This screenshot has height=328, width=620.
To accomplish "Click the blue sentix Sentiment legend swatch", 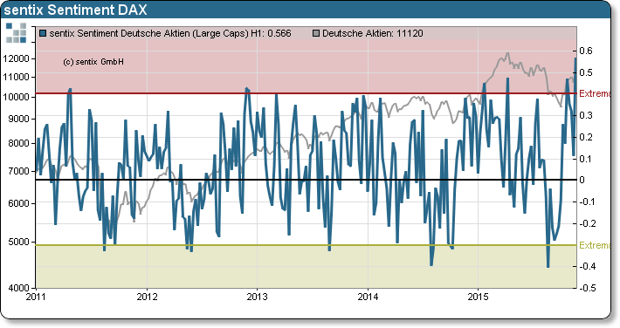I will coord(43,34).
